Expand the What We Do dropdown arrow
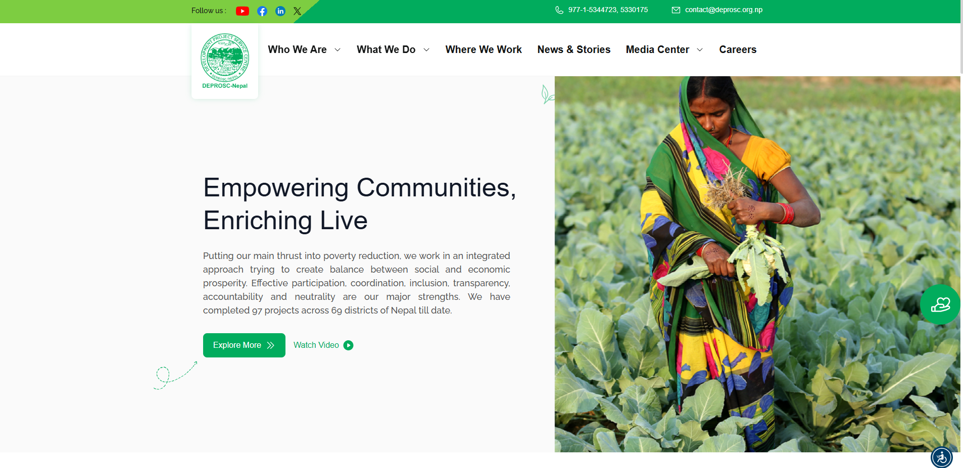This screenshot has width=963, height=468. tap(426, 50)
